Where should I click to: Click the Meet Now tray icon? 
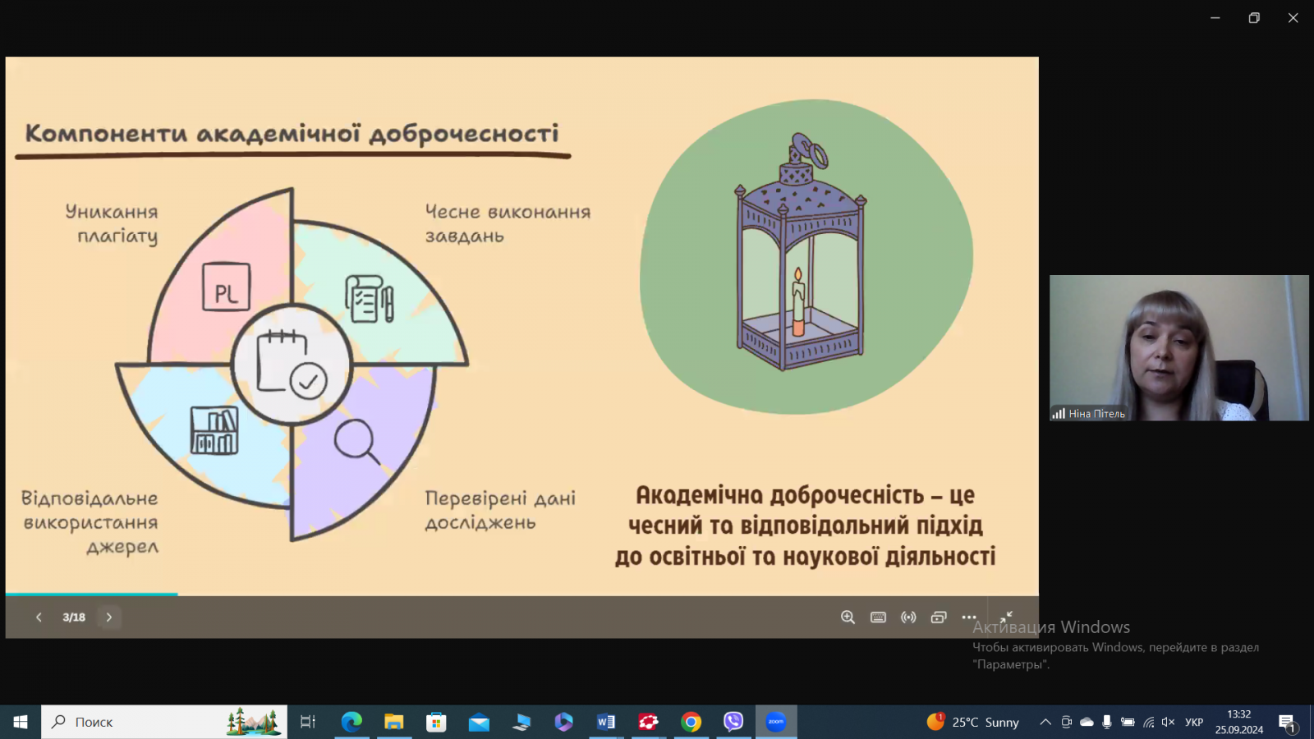point(1066,722)
